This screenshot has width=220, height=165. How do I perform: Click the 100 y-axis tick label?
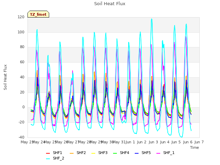[21, 32]
